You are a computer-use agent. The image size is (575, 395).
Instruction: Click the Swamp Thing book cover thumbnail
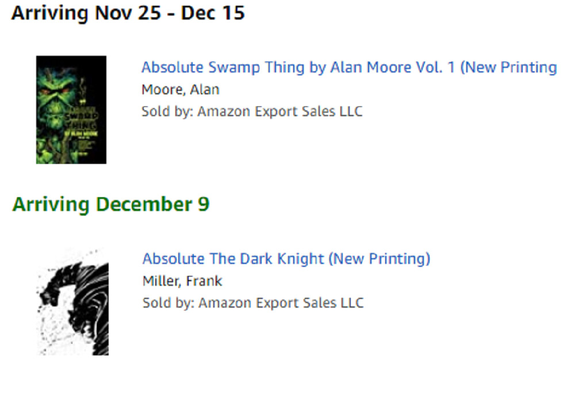[71, 109]
